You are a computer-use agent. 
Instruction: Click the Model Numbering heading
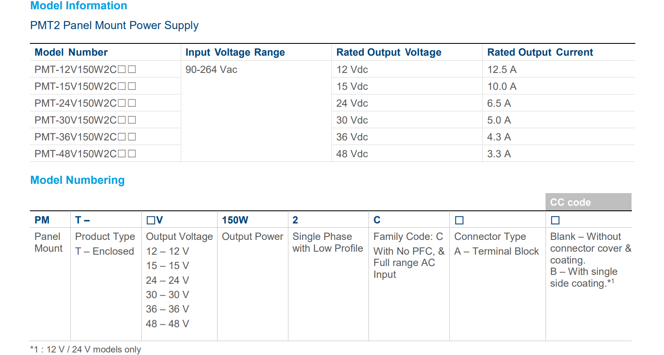78,180
